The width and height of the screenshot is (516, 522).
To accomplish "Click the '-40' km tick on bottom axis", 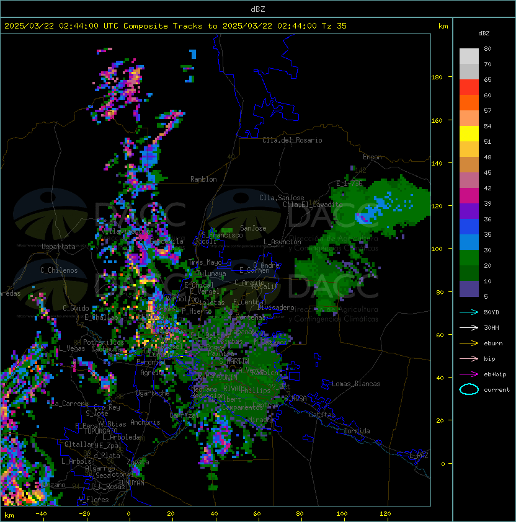I will [41, 514].
